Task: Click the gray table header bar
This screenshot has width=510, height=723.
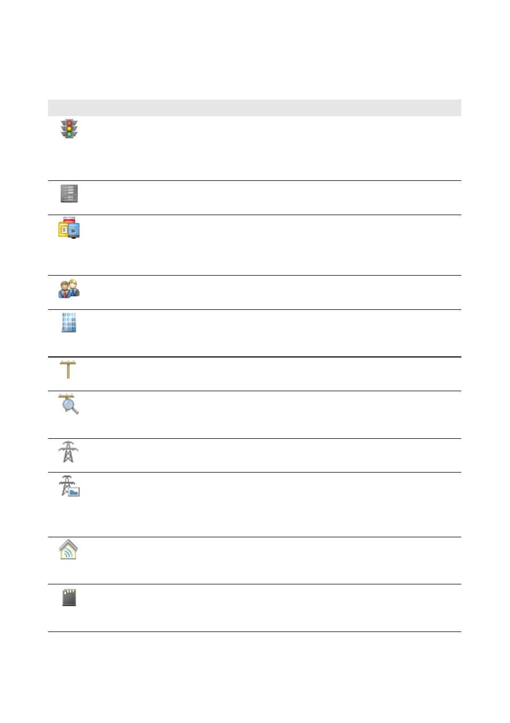Action: 254,108
